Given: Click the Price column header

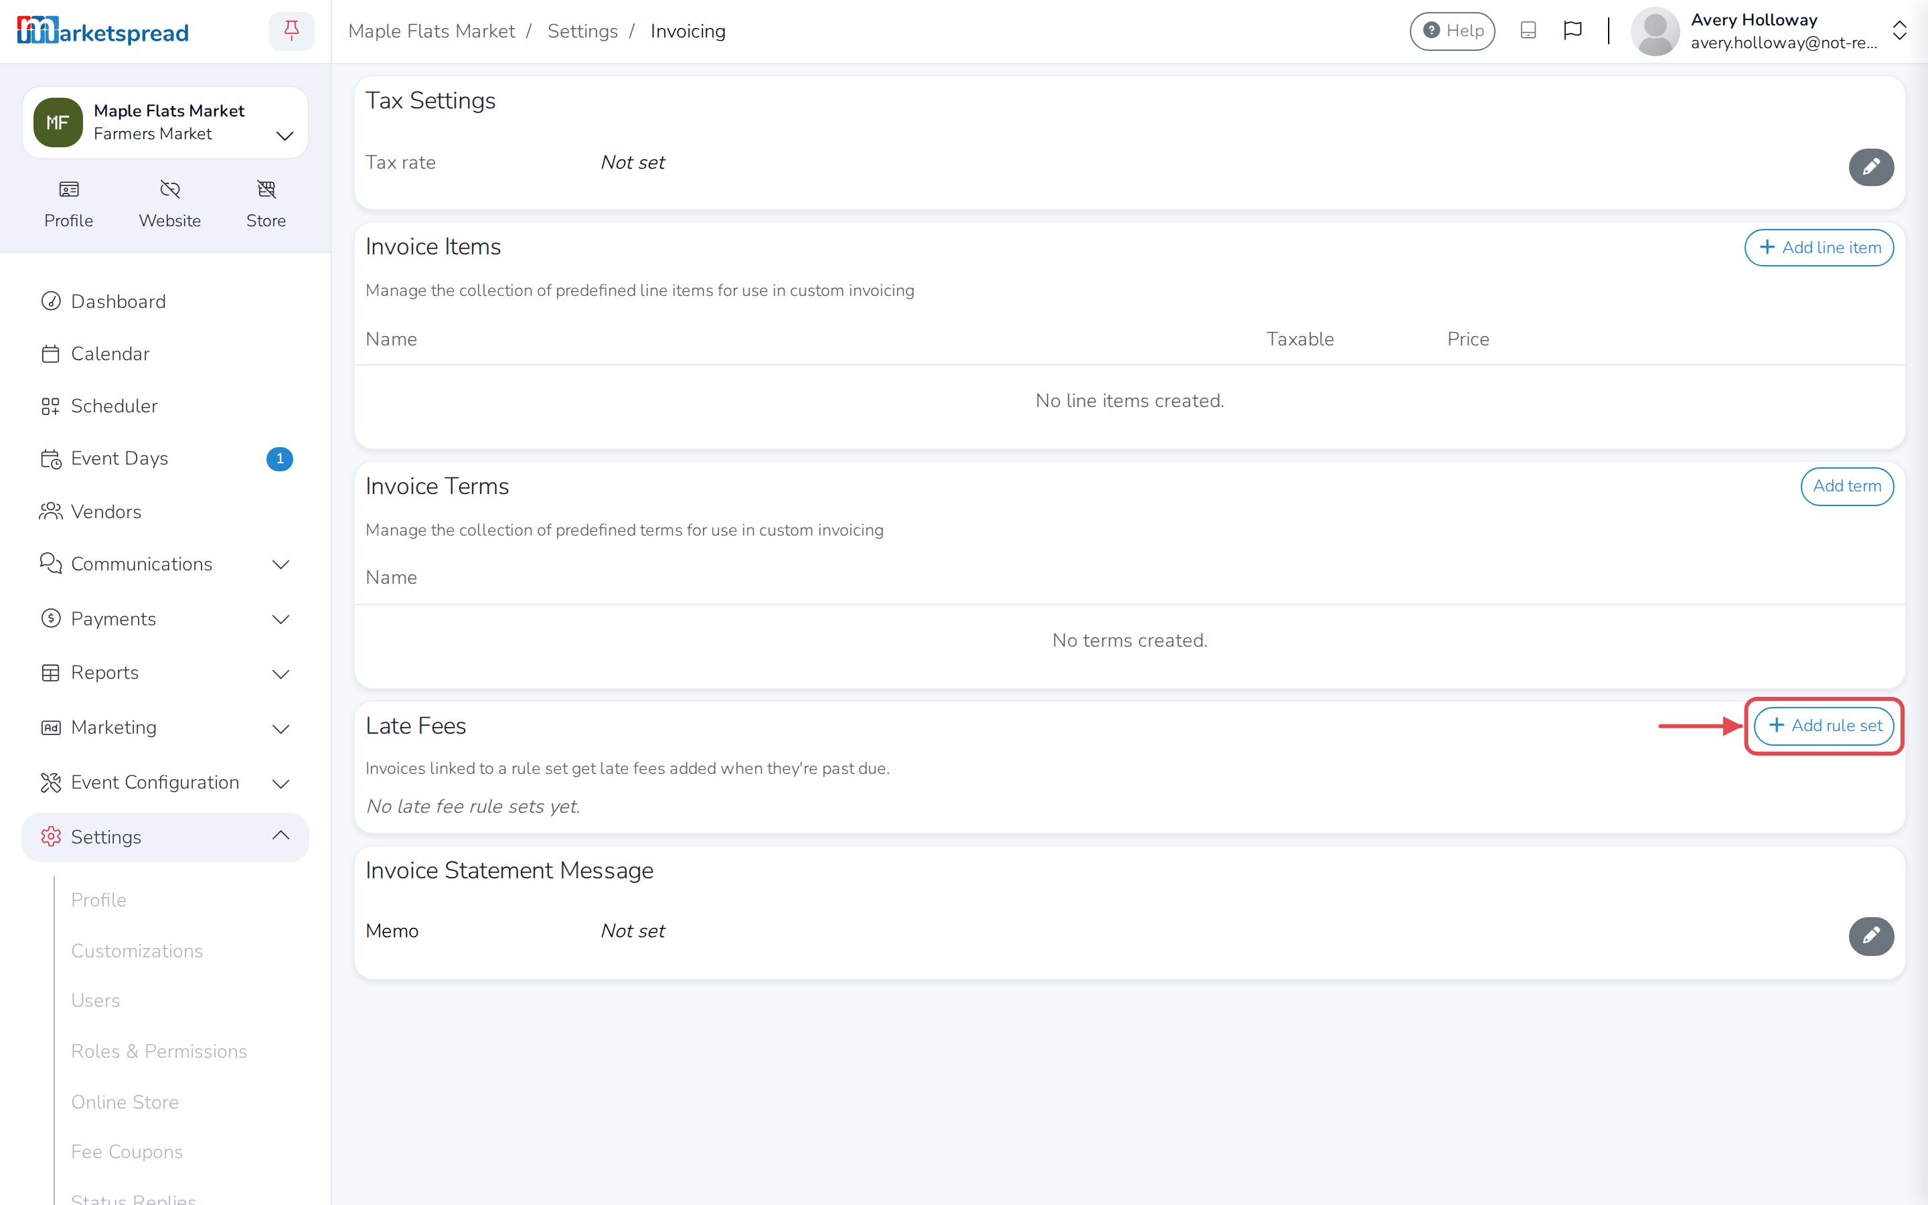Looking at the screenshot, I should pos(1467,339).
